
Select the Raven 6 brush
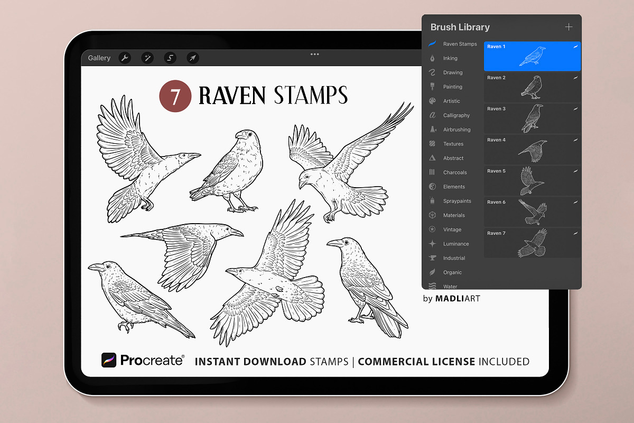coord(532,212)
